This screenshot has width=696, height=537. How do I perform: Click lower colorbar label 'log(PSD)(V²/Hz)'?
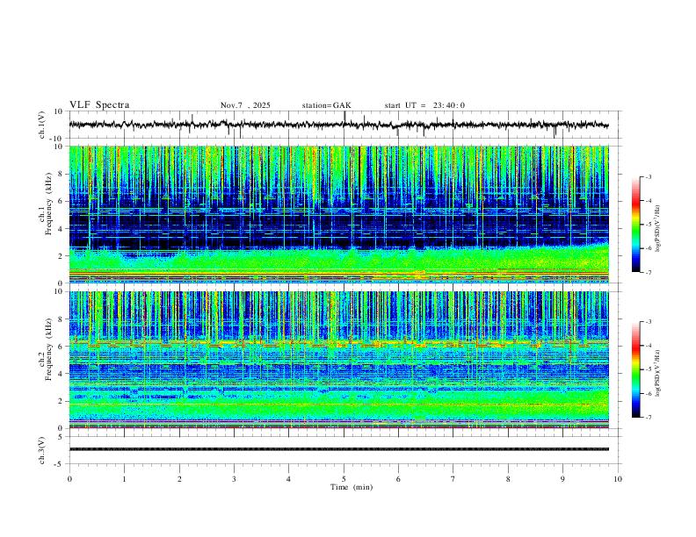(x=657, y=373)
